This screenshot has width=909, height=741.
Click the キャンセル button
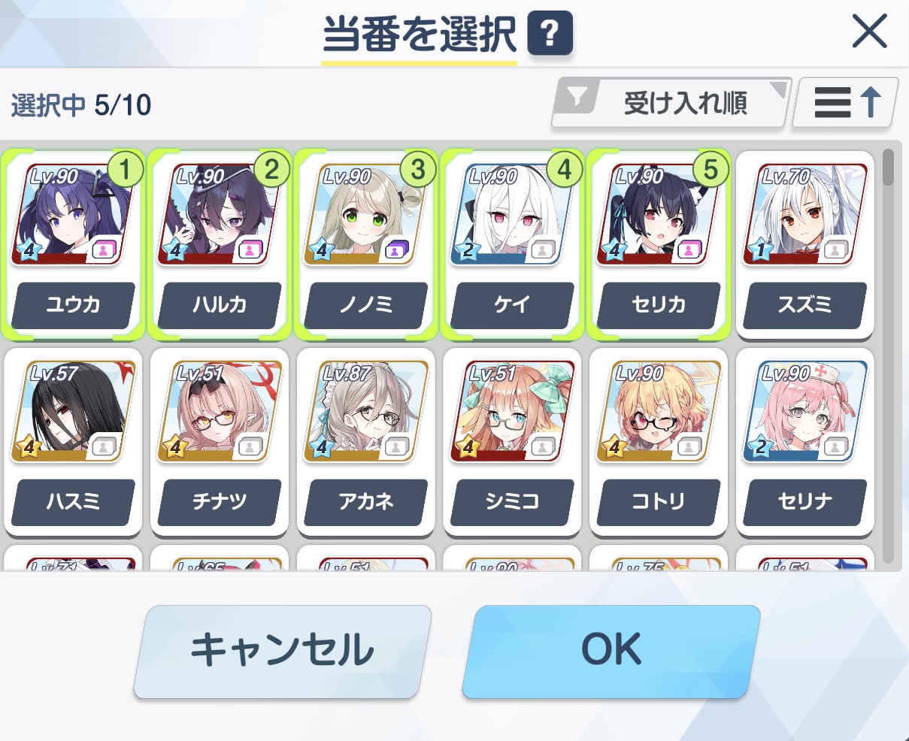[283, 650]
